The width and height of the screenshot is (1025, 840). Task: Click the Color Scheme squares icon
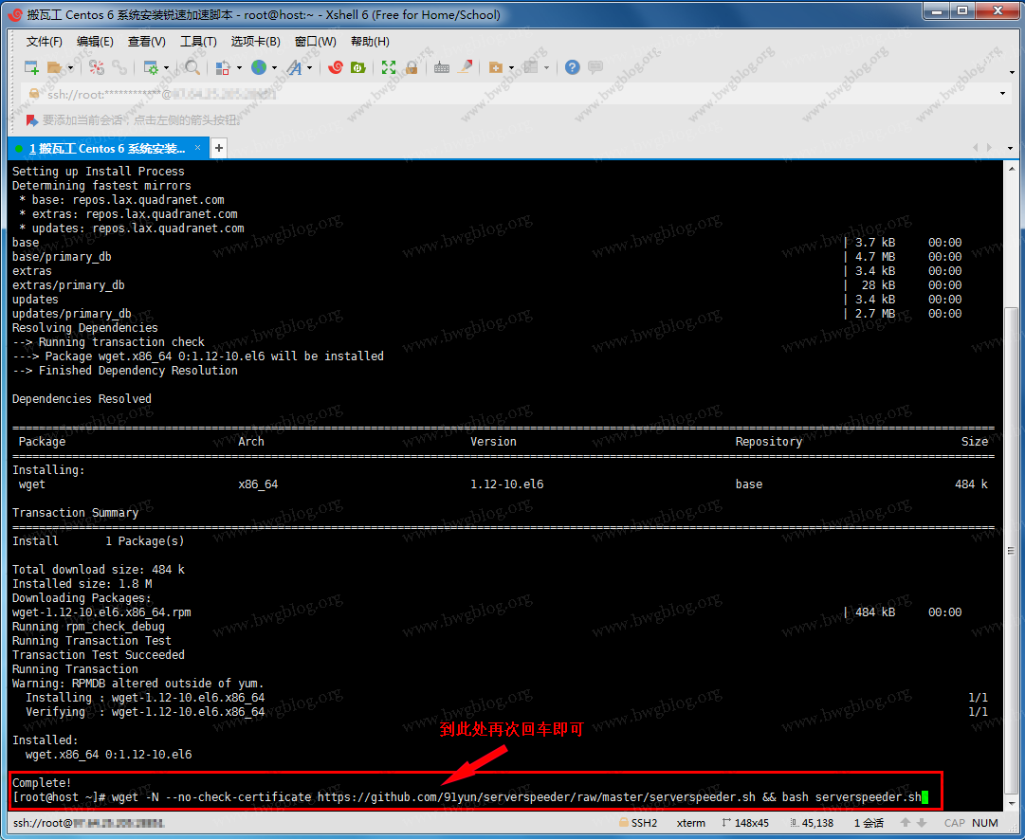tap(223, 67)
